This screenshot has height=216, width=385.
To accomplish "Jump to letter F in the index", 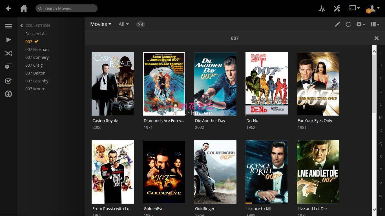I will pos(380,78).
